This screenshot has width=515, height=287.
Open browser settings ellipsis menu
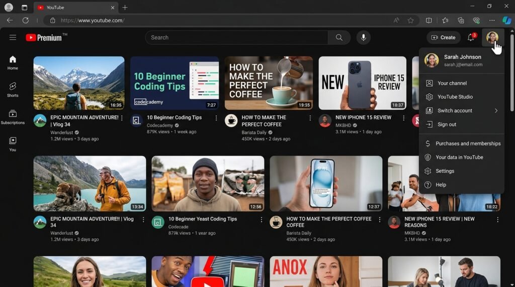point(492,20)
